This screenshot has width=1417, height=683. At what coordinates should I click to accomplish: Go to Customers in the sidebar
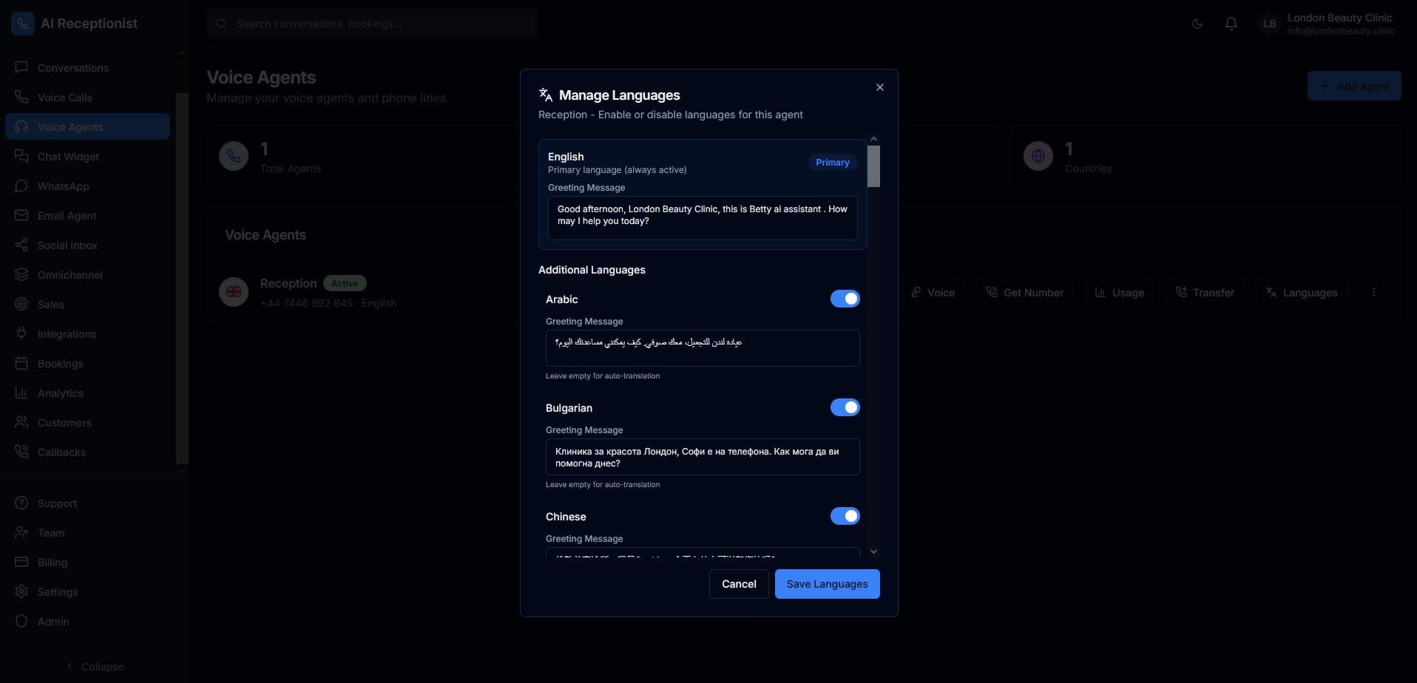[64, 423]
